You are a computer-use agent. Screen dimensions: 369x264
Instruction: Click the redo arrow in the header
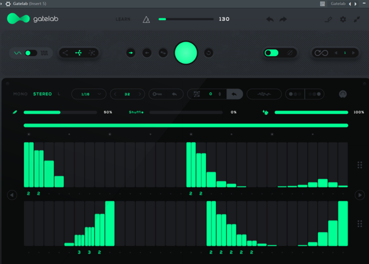[283, 19]
